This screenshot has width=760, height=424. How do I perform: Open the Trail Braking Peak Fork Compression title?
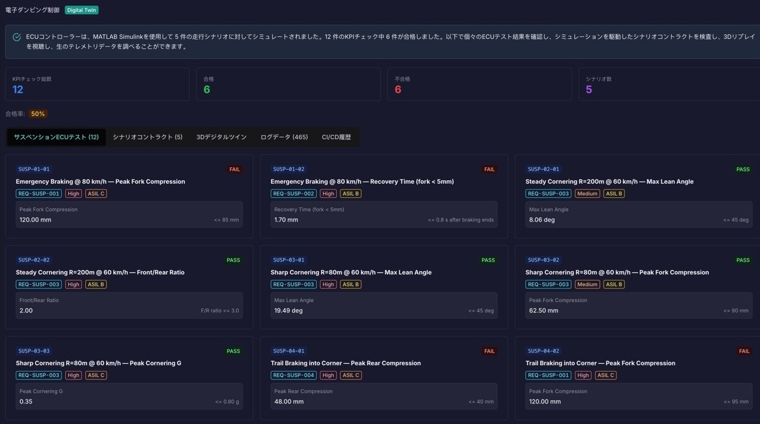pyautogui.click(x=600, y=364)
